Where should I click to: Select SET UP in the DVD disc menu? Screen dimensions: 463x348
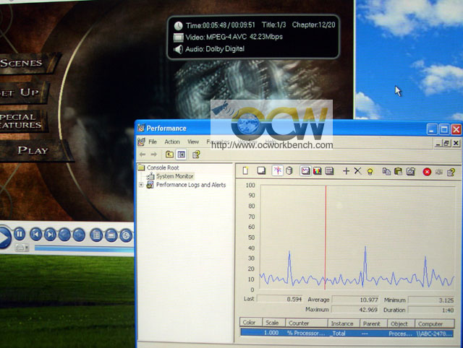click(x=20, y=92)
